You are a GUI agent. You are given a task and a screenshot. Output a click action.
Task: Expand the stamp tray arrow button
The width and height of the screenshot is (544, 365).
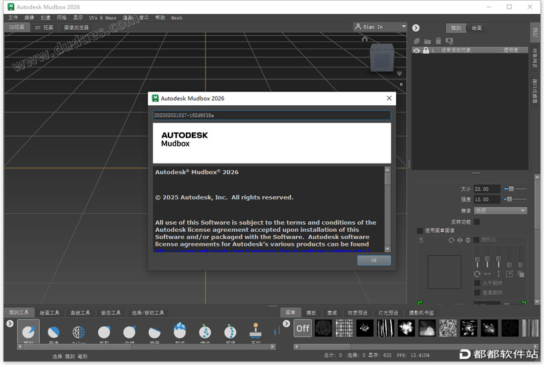click(x=286, y=323)
